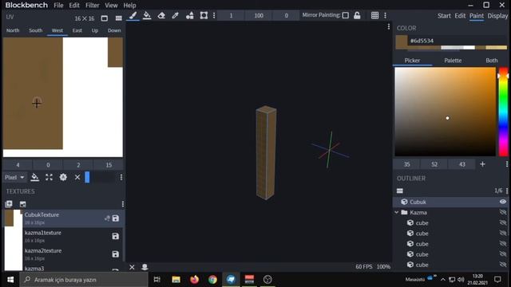Image resolution: width=511 pixels, height=287 pixels.
Task: Save kazma2texture with its save icon
Action: (x=115, y=254)
